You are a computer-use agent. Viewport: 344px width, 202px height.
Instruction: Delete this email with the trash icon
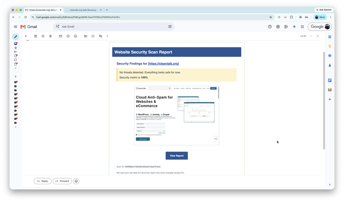click(x=50, y=36)
